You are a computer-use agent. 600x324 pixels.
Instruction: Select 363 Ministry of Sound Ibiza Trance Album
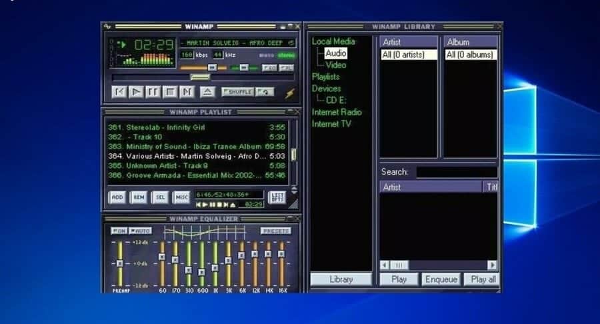(x=197, y=147)
